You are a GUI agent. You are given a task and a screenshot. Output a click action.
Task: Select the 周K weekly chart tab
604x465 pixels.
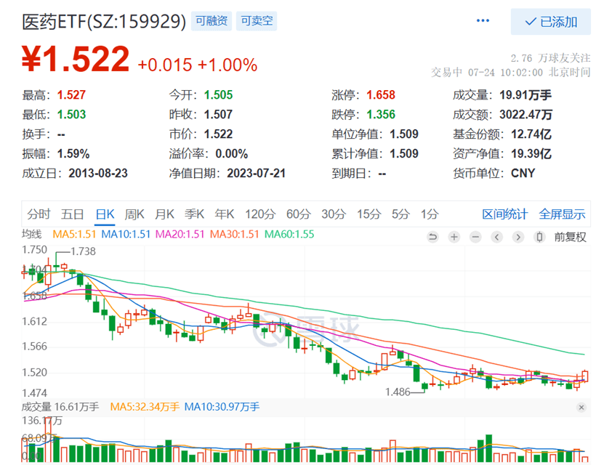click(x=134, y=214)
